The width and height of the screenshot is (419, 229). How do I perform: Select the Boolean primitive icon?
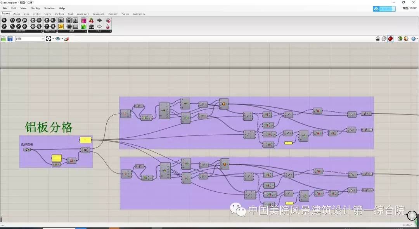tap(47, 20)
